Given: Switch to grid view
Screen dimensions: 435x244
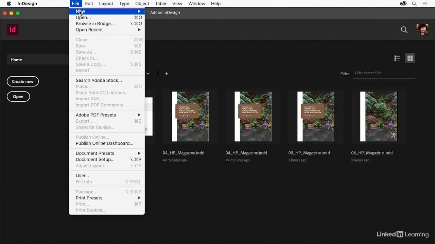Looking at the screenshot, I should click(x=410, y=58).
